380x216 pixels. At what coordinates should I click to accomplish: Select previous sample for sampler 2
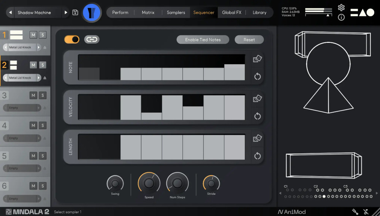pyautogui.click(x=5, y=78)
